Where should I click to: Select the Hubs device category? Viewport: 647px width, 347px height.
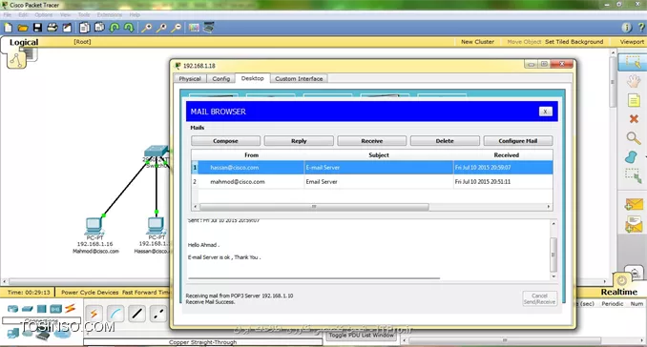[42, 308]
